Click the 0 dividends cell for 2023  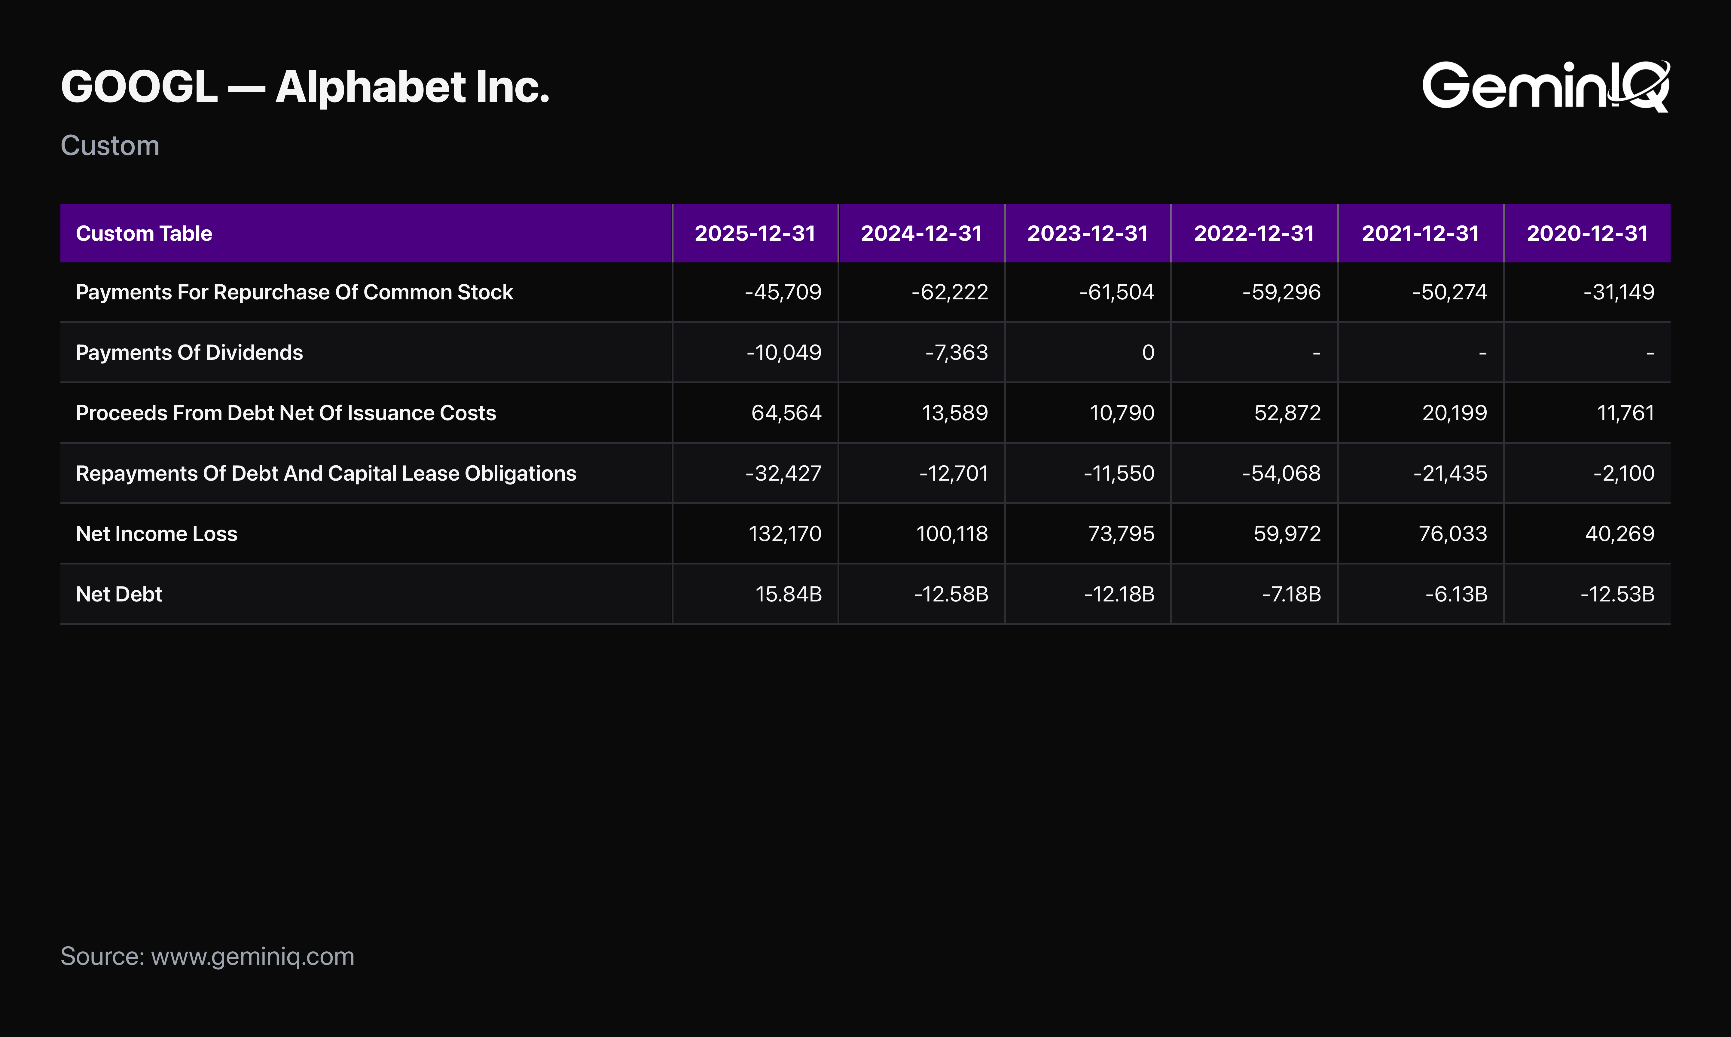tap(1148, 352)
